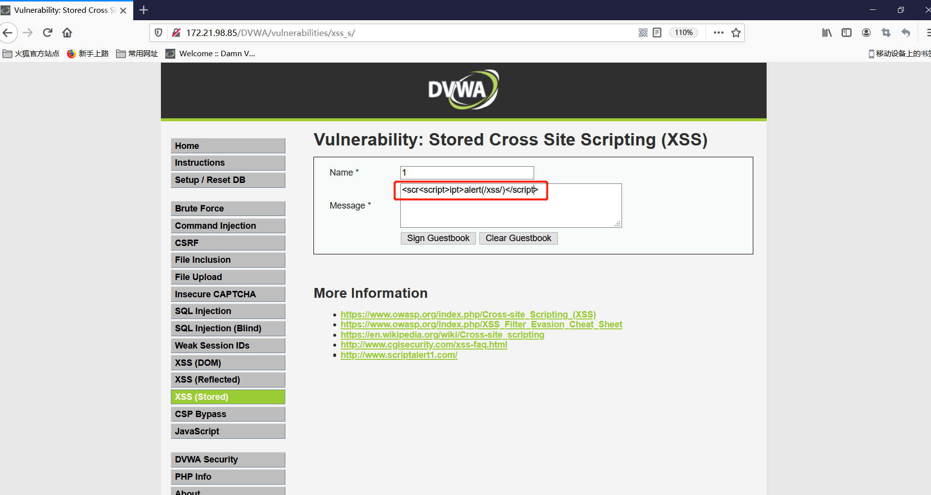Open File Inclusion page
Image resolution: width=931 pixels, height=495 pixels.
(x=228, y=260)
